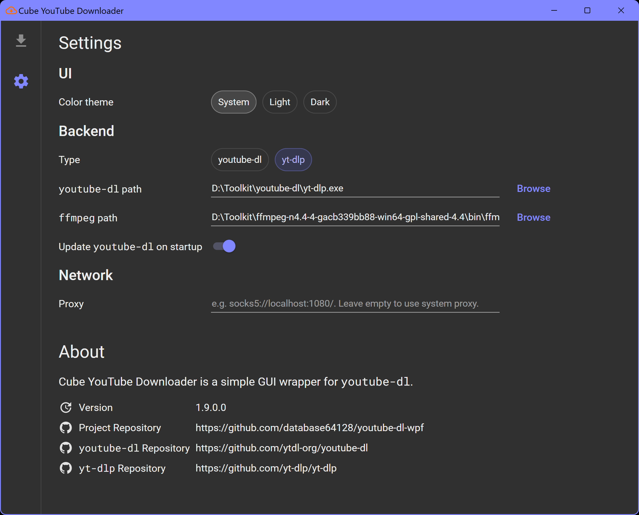Select yt-dlp as backend type
The height and width of the screenshot is (515, 639).
[293, 160]
